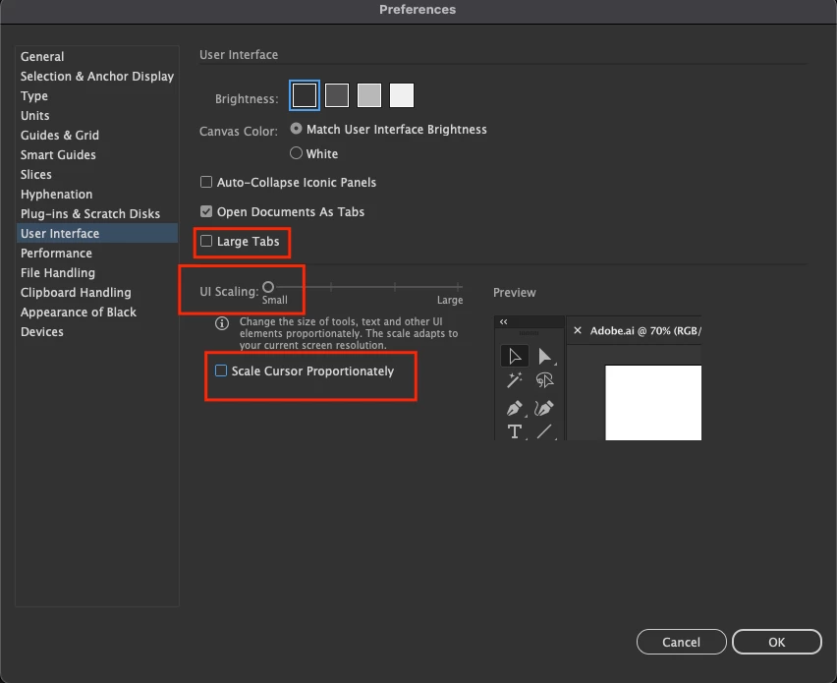The image size is (837, 683).
Task: Click the white artboard in preview
Action: point(653,403)
